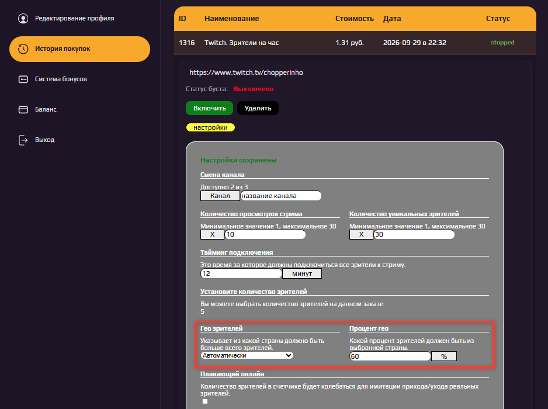Click the Процент гео heading
The height and width of the screenshot is (409, 548).
[x=369, y=328]
